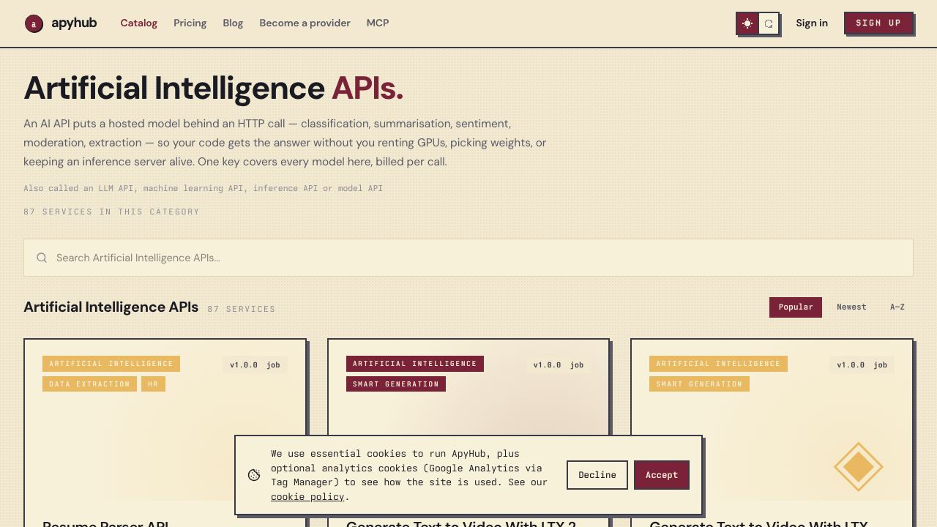Click the diamond graphic on LTX card

[858, 466]
